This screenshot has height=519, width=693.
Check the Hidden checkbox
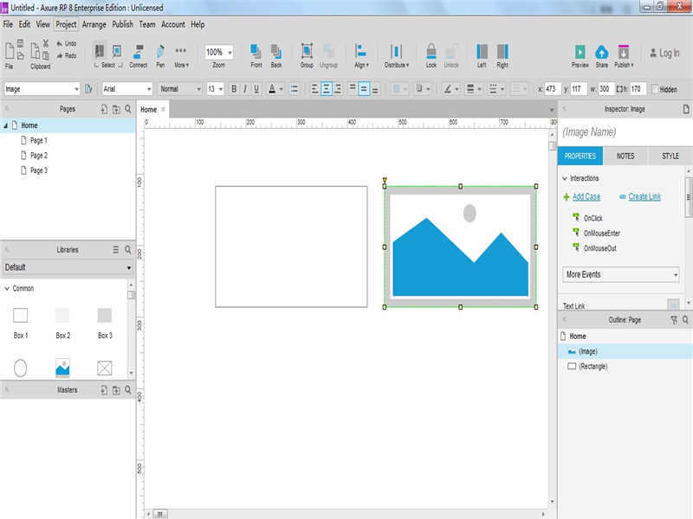pos(655,89)
